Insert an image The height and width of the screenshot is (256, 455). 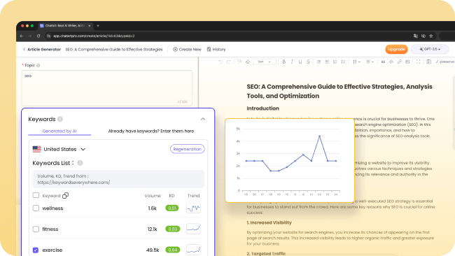point(407,62)
